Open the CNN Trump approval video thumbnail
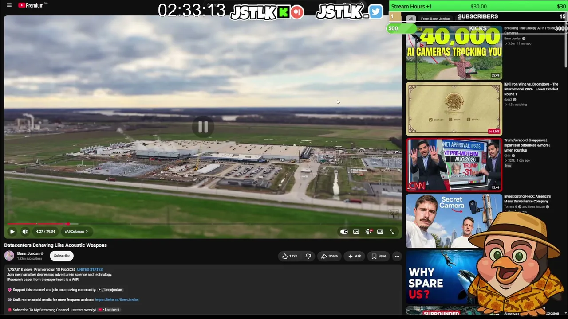This screenshot has width=568, height=319. [454, 165]
